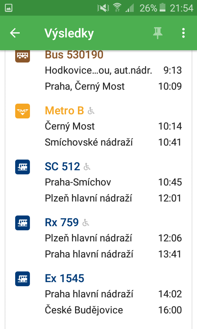
Task: Tap wheelchair icon next to SC 512
Action: [87, 167]
